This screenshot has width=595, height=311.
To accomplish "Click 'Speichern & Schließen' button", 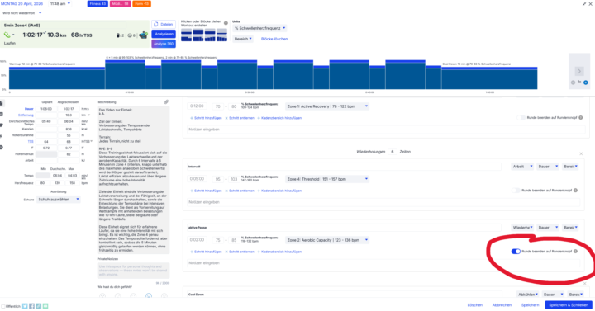I will click(568, 305).
